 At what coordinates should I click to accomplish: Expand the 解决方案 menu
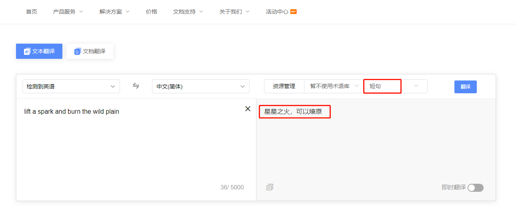114,12
